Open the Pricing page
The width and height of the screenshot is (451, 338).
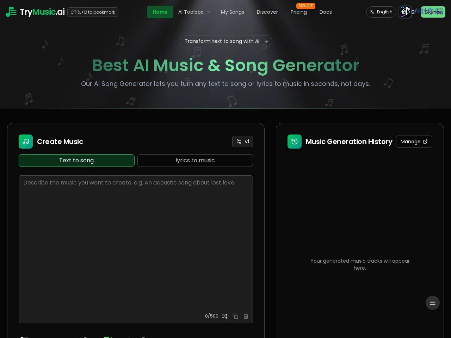tap(298, 12)
